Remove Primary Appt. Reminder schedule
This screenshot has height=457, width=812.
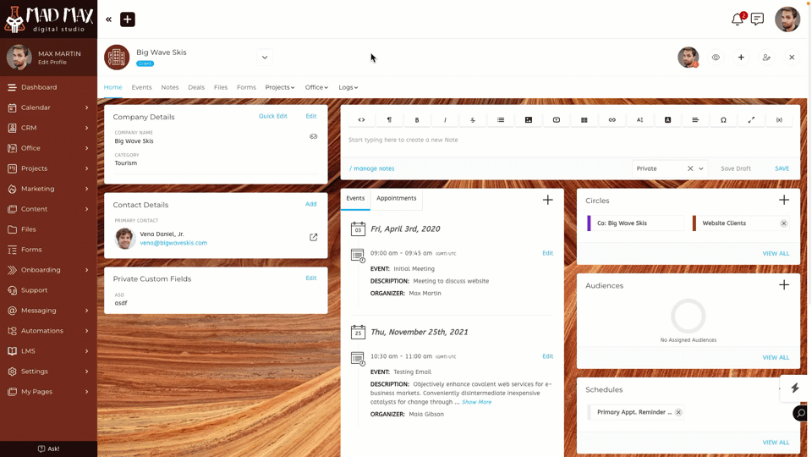[678, 412]
